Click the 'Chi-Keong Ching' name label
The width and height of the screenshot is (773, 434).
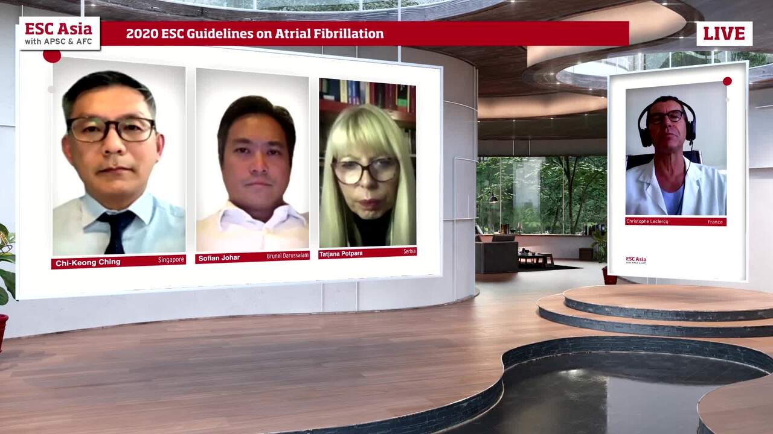tap(88, 263)
